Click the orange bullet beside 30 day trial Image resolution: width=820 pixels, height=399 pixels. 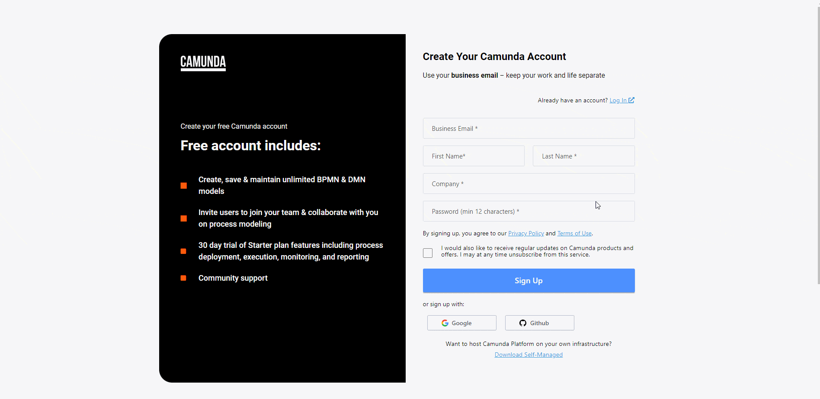tap(183, 251)
